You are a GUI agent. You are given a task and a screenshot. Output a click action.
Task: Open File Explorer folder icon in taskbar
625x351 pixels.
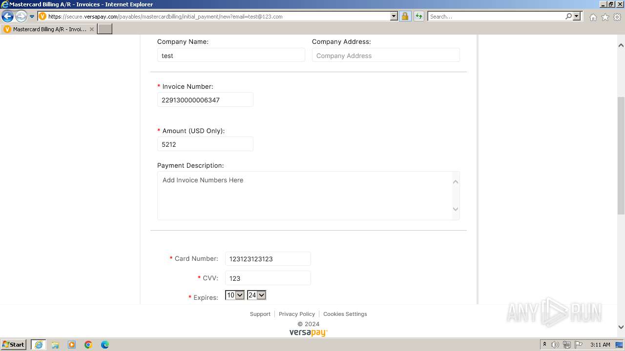point(55,345)
